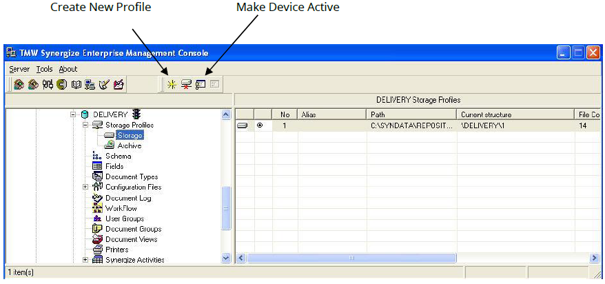This screenshot has width=605, height=284.
Task: Click the tree panel vertical scrollbar thumb
Action: (226, 208)
